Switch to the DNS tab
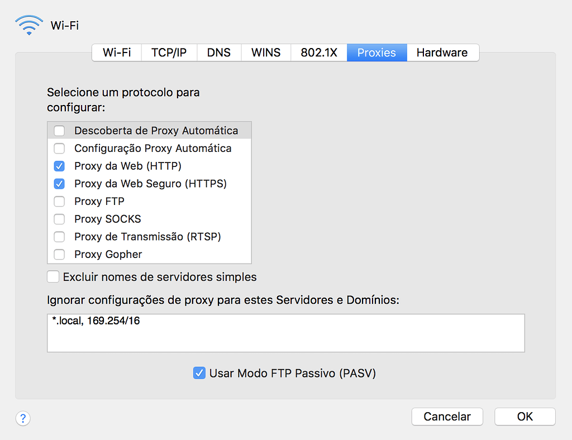 pyautogui.click(x=219, y=52)
